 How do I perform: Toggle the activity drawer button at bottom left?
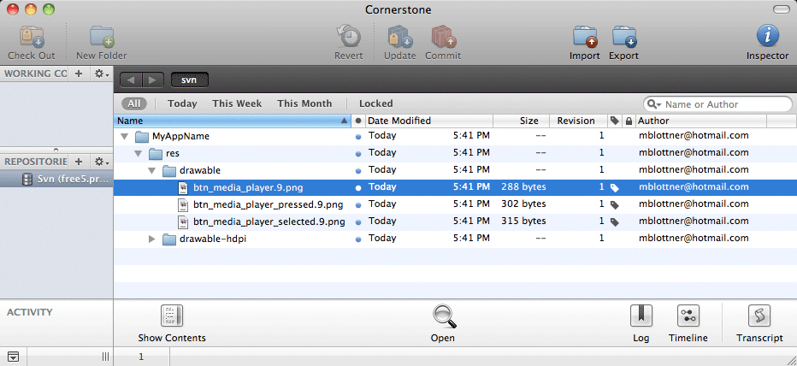click(13, 357)
